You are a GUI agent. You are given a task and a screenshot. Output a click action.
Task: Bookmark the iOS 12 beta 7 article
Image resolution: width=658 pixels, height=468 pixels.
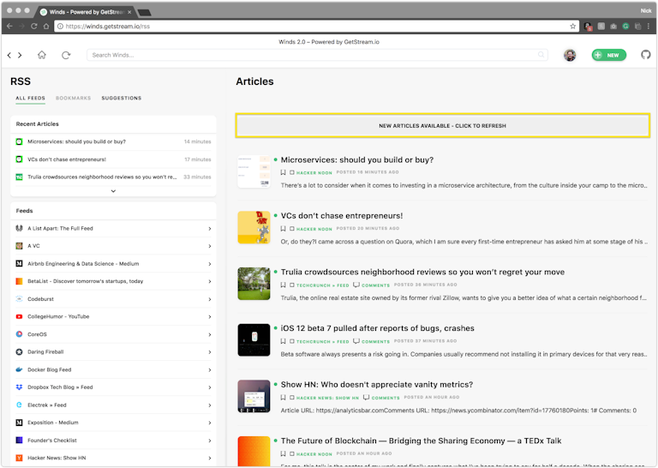[284, 341]
